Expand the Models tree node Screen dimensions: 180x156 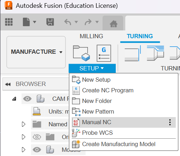click(24, 150)
